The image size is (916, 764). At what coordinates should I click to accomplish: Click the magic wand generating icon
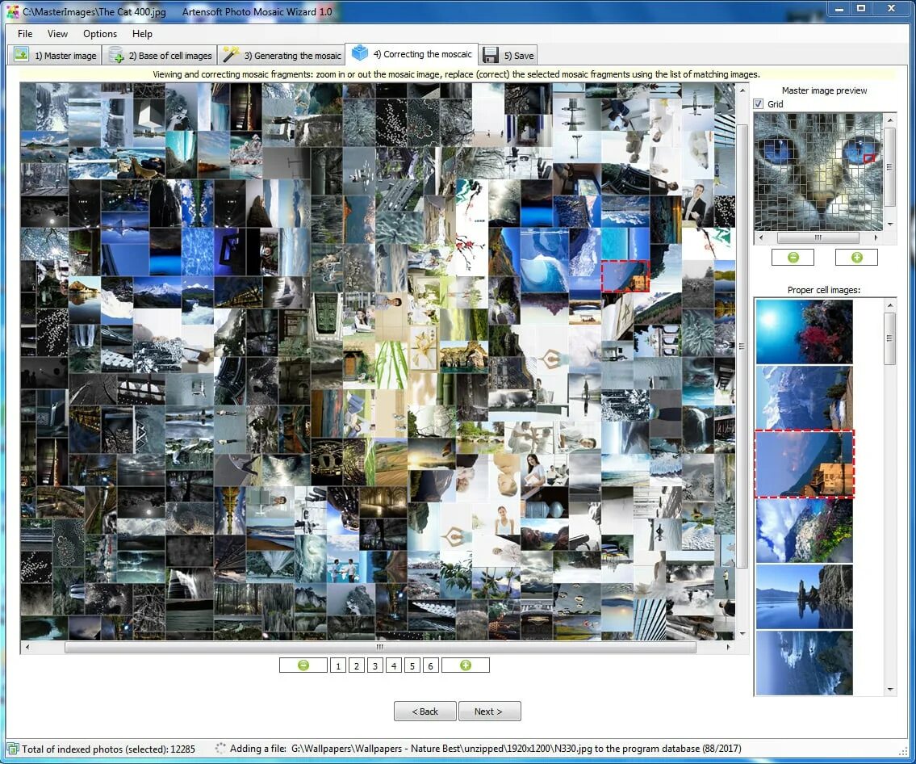click(x=231, y=55)
